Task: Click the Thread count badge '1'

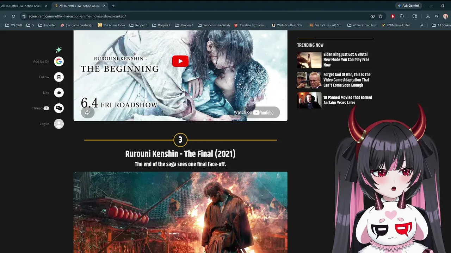Action: [x=46, y=108]
